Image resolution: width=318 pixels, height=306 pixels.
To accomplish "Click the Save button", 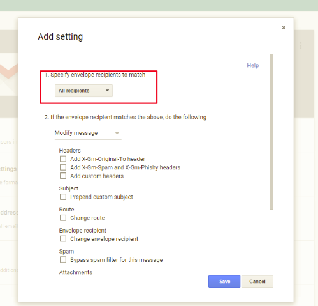I will tap(224, 282).
